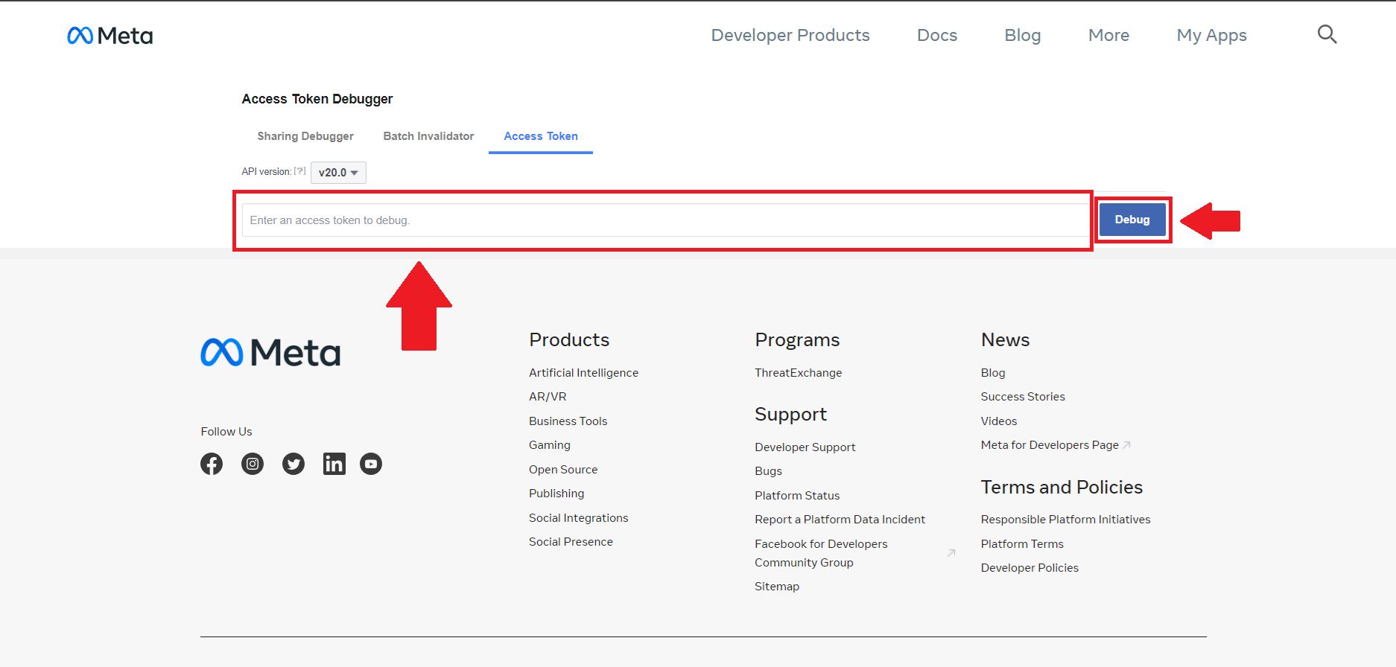1396x667 pixels.
Task: Open Responsible Platform Initiatives link
Action: pos(1065,520)
